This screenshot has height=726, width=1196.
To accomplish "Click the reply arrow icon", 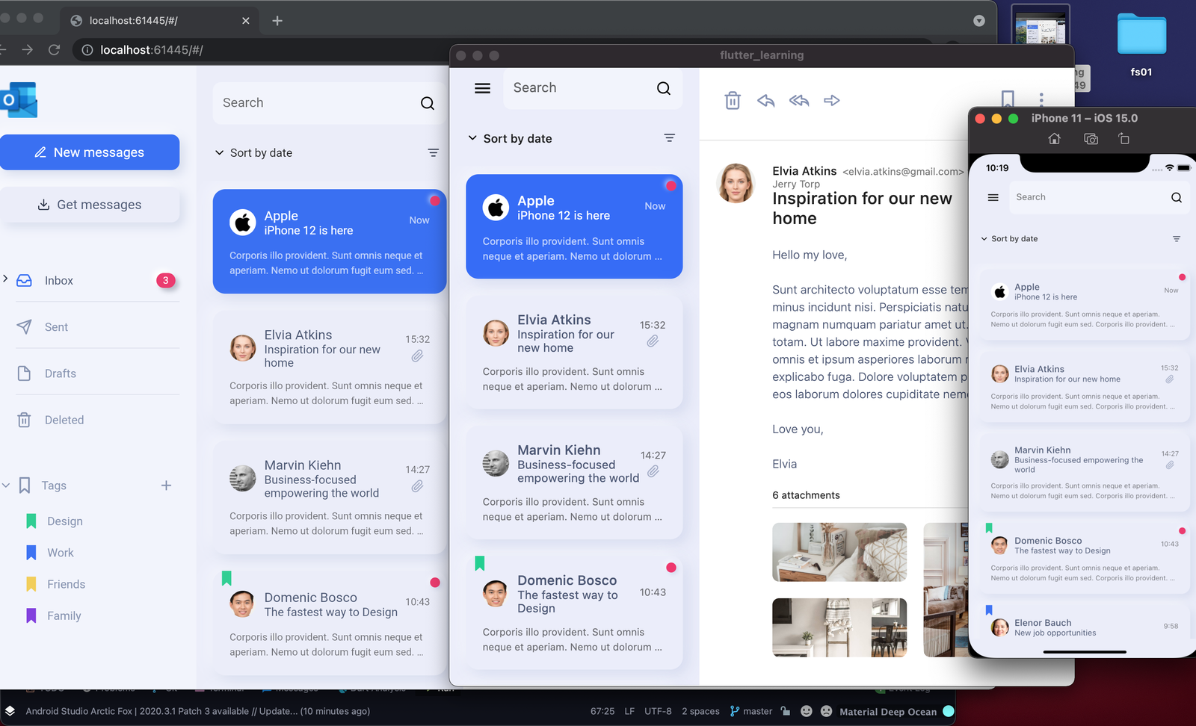I will coord(765,101).
